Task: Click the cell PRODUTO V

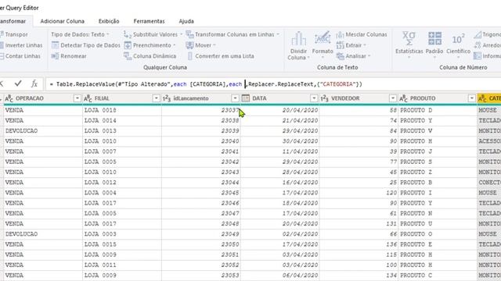Action: pyautogui.click(x=438, y=131)
